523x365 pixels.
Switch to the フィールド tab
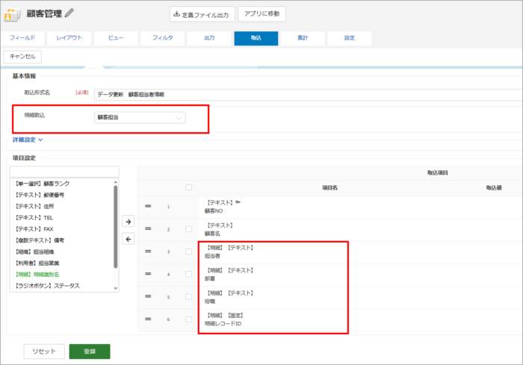(x=22, y=38)
